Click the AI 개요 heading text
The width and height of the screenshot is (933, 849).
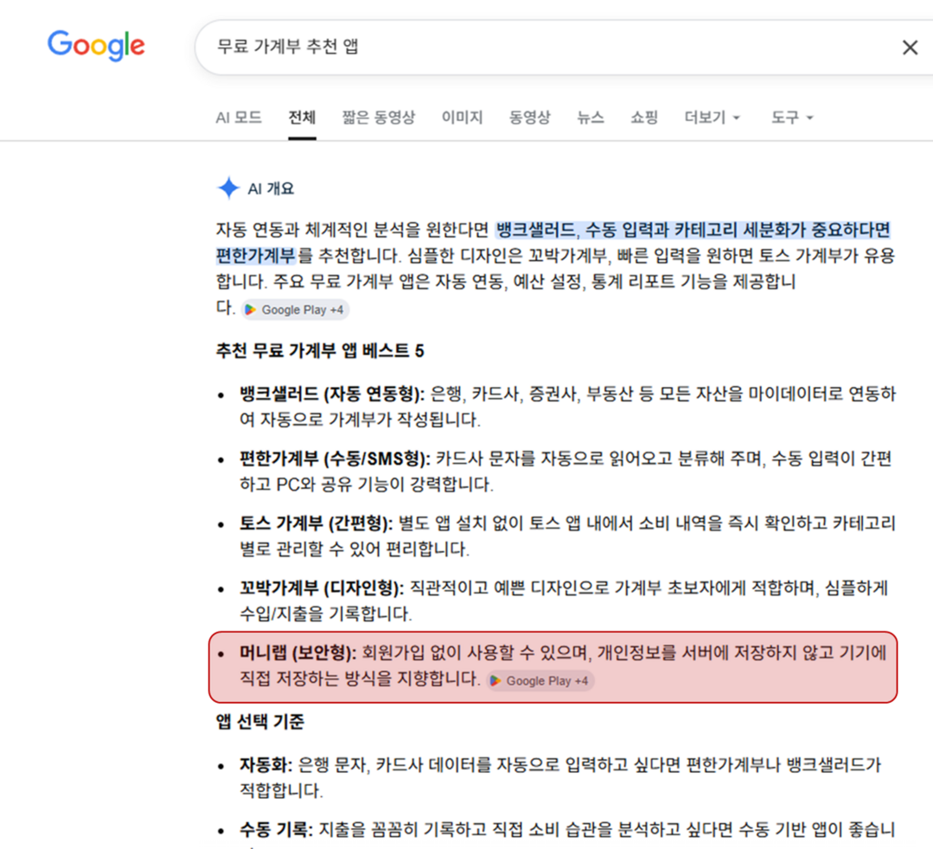[x=271, y=188]
